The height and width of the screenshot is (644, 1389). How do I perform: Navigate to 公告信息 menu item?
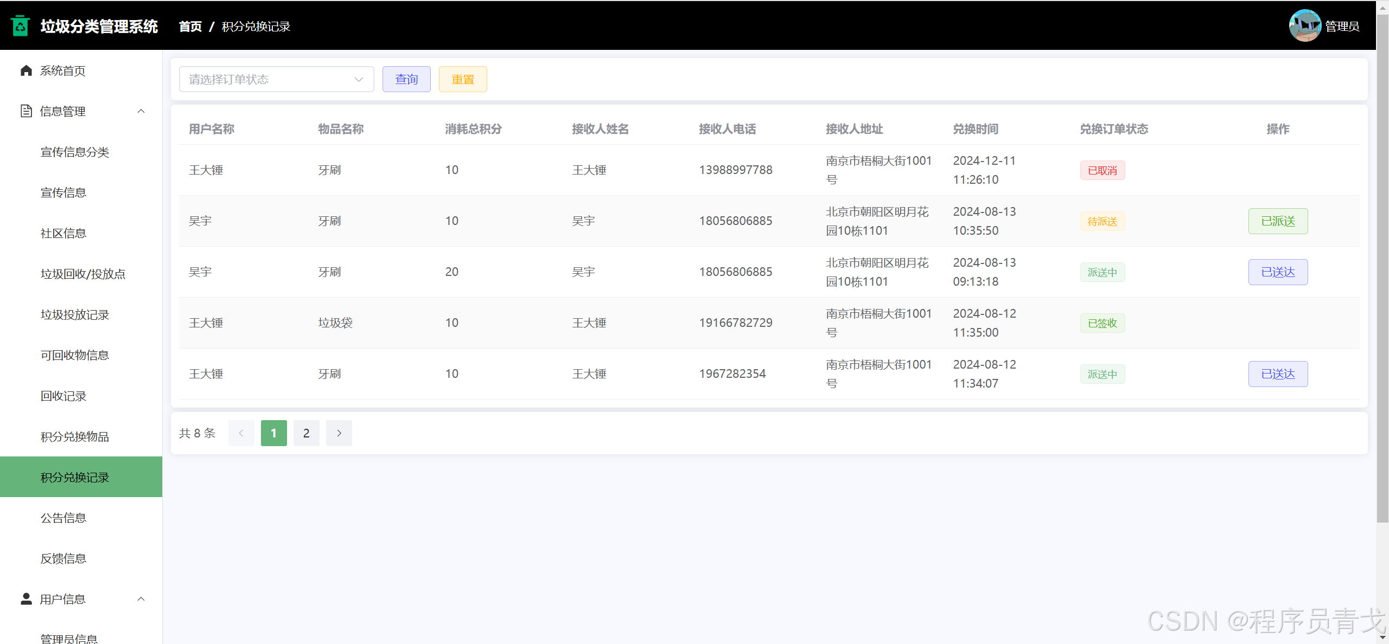(63, 518)
